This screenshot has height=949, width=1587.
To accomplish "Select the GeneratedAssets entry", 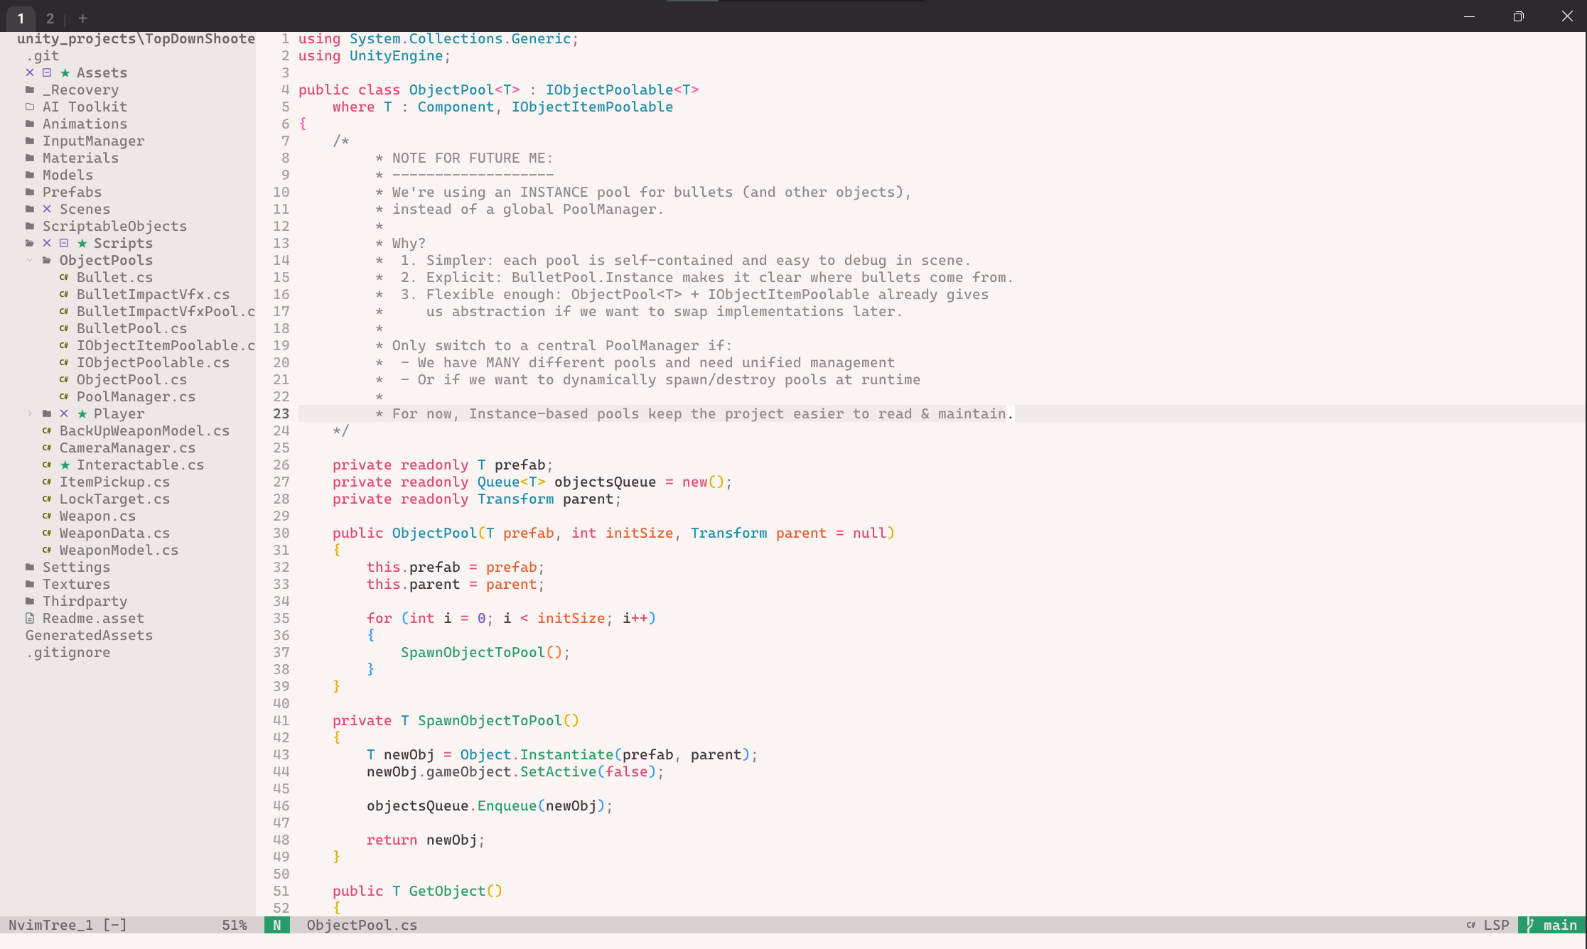I will (x=90, y=636).
